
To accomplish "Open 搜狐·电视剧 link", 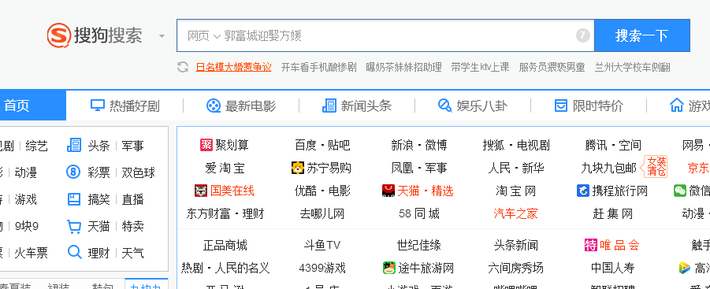I will (515, 145).
